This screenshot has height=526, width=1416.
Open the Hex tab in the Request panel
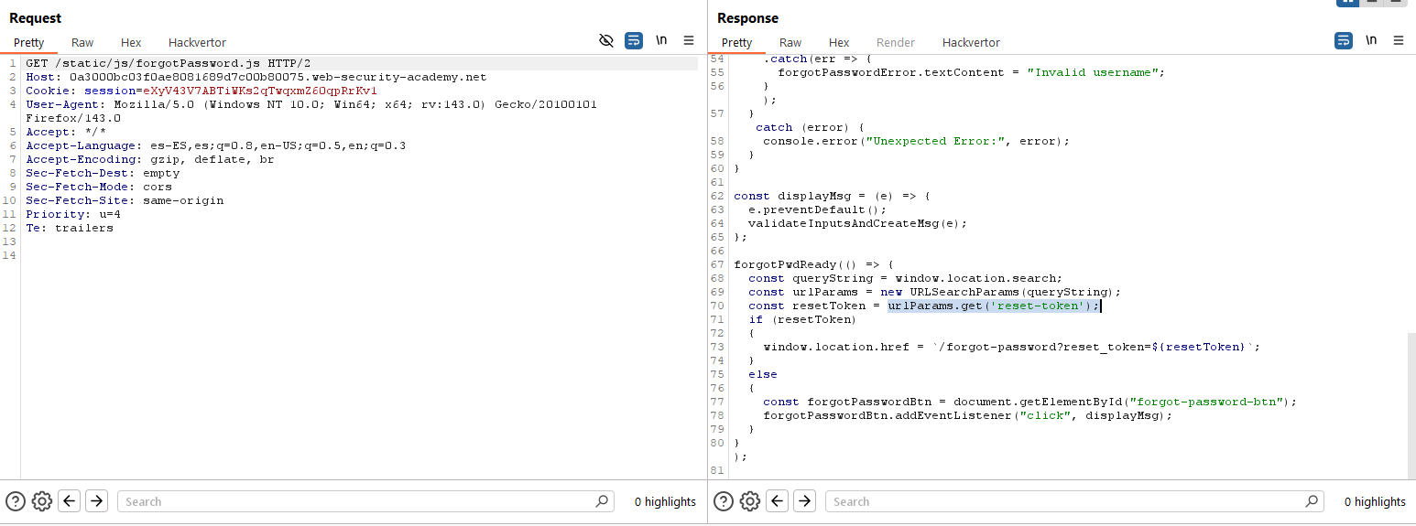tap(131, 43)
